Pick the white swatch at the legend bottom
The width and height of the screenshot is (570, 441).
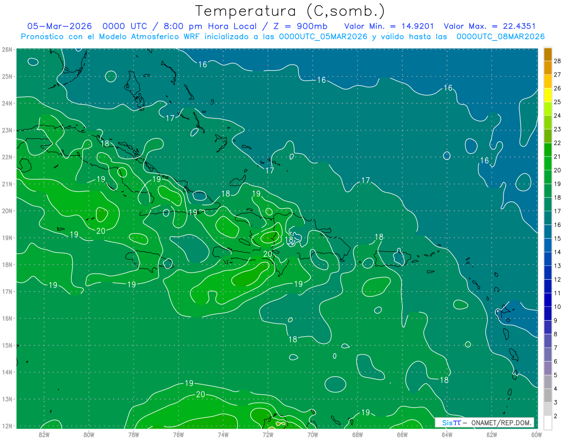click(548, 422)
